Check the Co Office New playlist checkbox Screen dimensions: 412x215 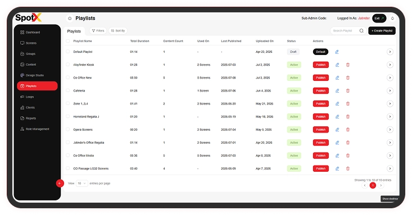[x=68, y=77]
